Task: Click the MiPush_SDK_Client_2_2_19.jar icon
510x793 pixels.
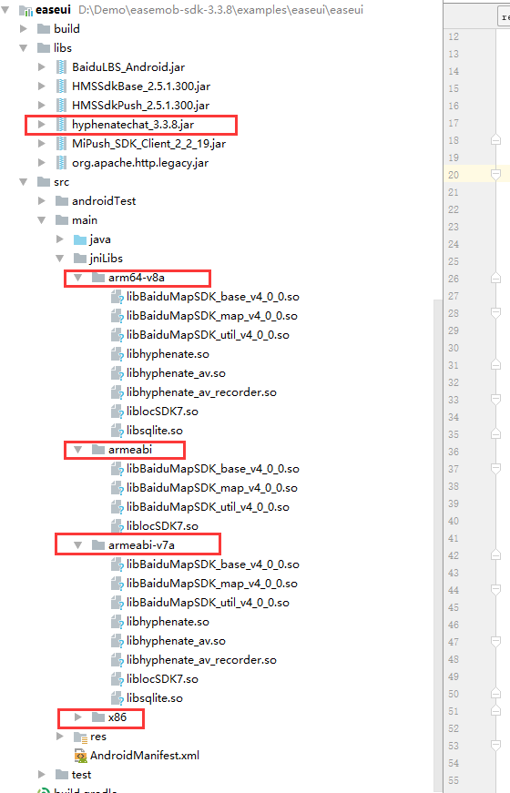Action: [61, 144]
